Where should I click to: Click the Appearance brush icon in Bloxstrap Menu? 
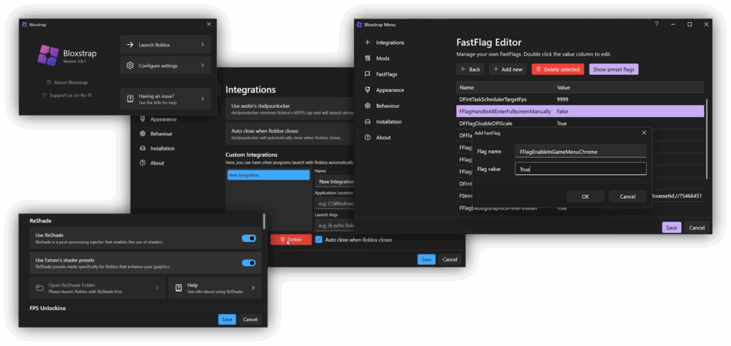pos(368,90)
